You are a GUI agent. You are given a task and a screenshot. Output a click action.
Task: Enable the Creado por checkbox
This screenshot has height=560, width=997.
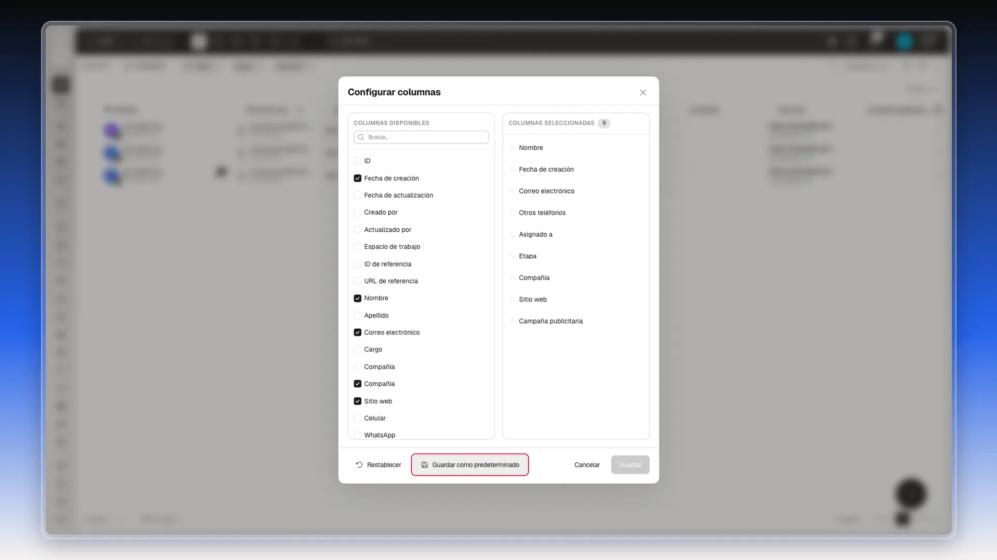[x=357, y=213]
